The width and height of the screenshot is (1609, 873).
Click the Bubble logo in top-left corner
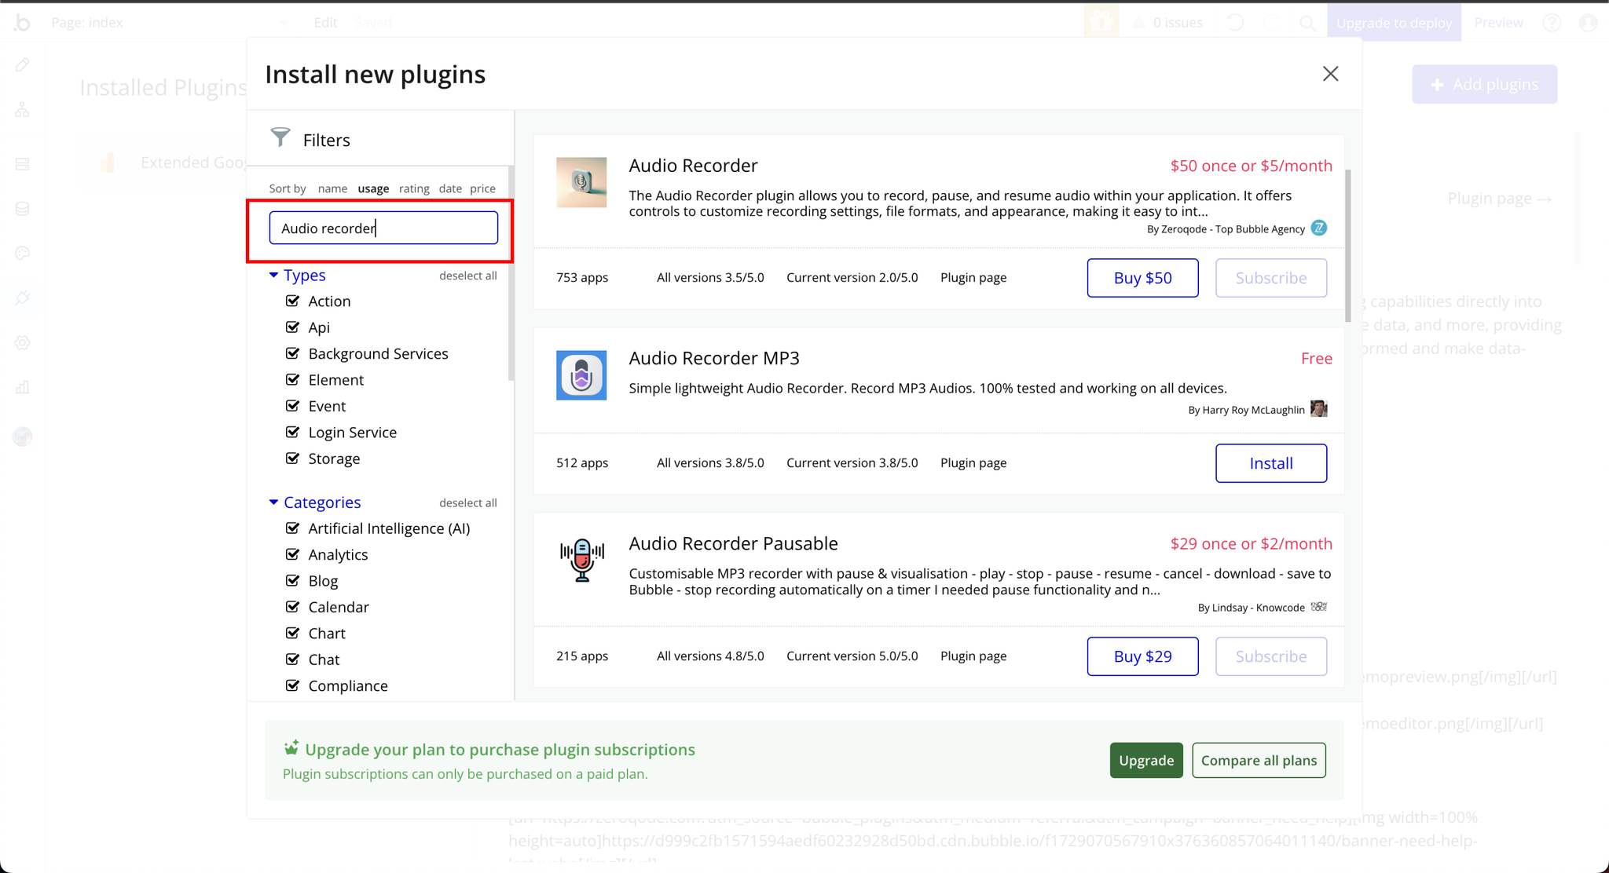22,23
